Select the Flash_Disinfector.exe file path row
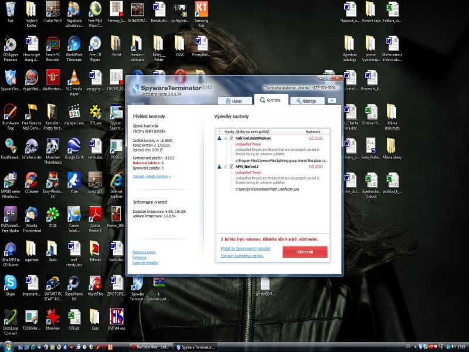 tap(267, 189)
